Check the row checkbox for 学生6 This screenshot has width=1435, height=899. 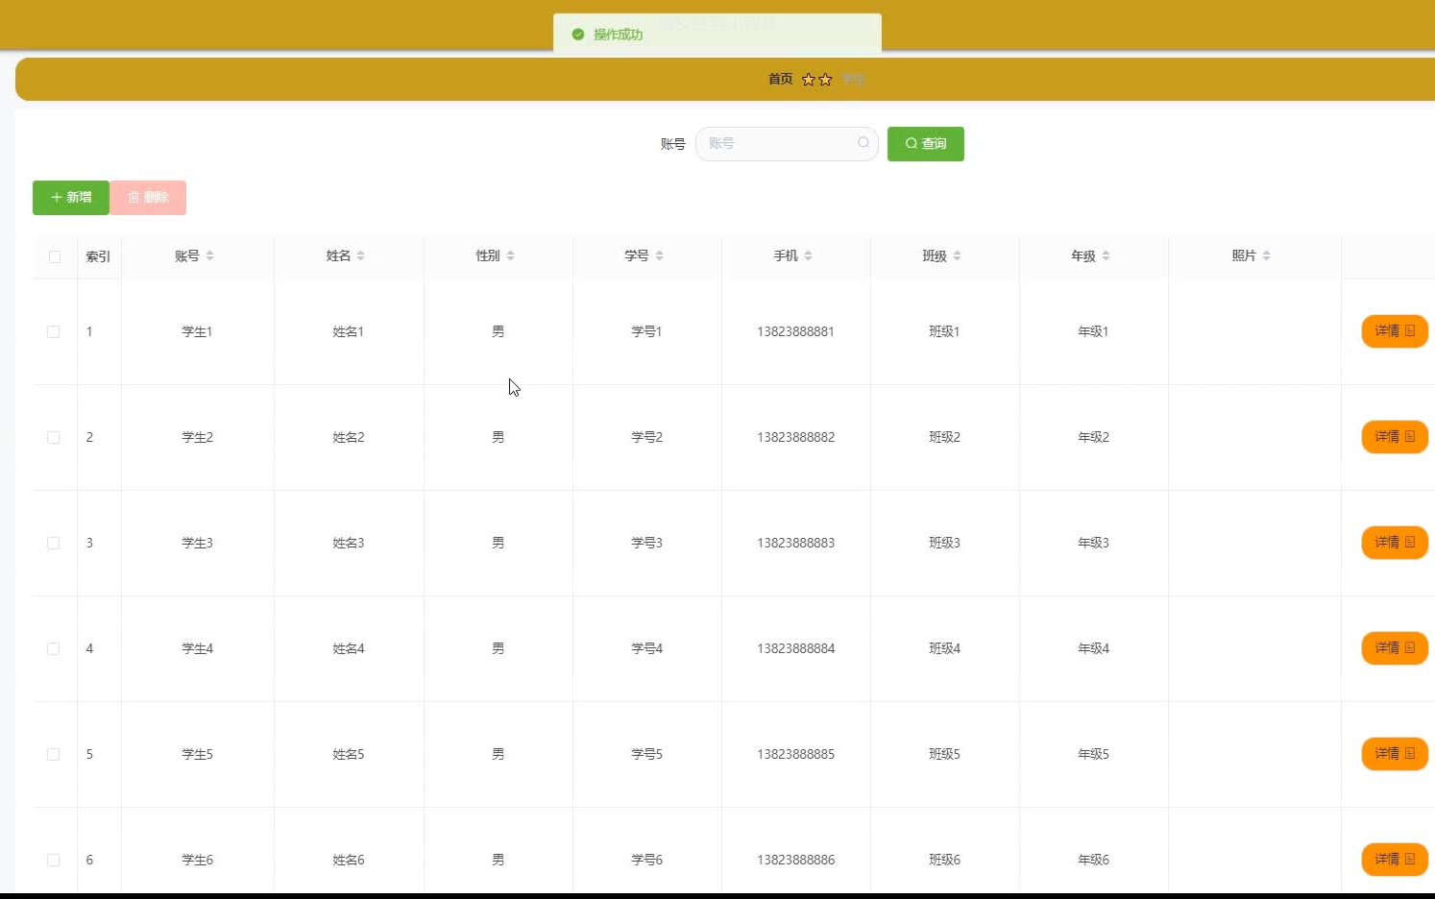(x=54, y=860)
